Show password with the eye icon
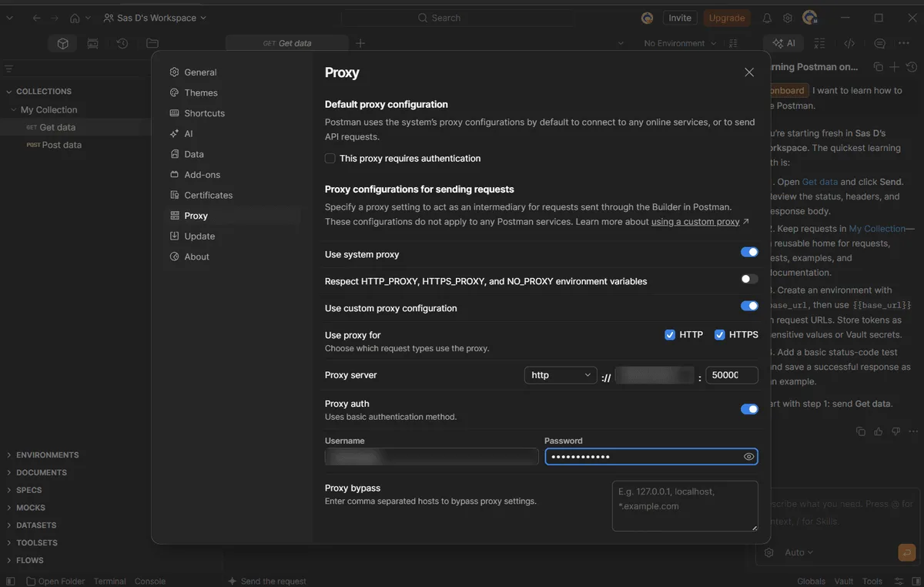This screenshot has height=587, width=924. click(x=748, y=457)
